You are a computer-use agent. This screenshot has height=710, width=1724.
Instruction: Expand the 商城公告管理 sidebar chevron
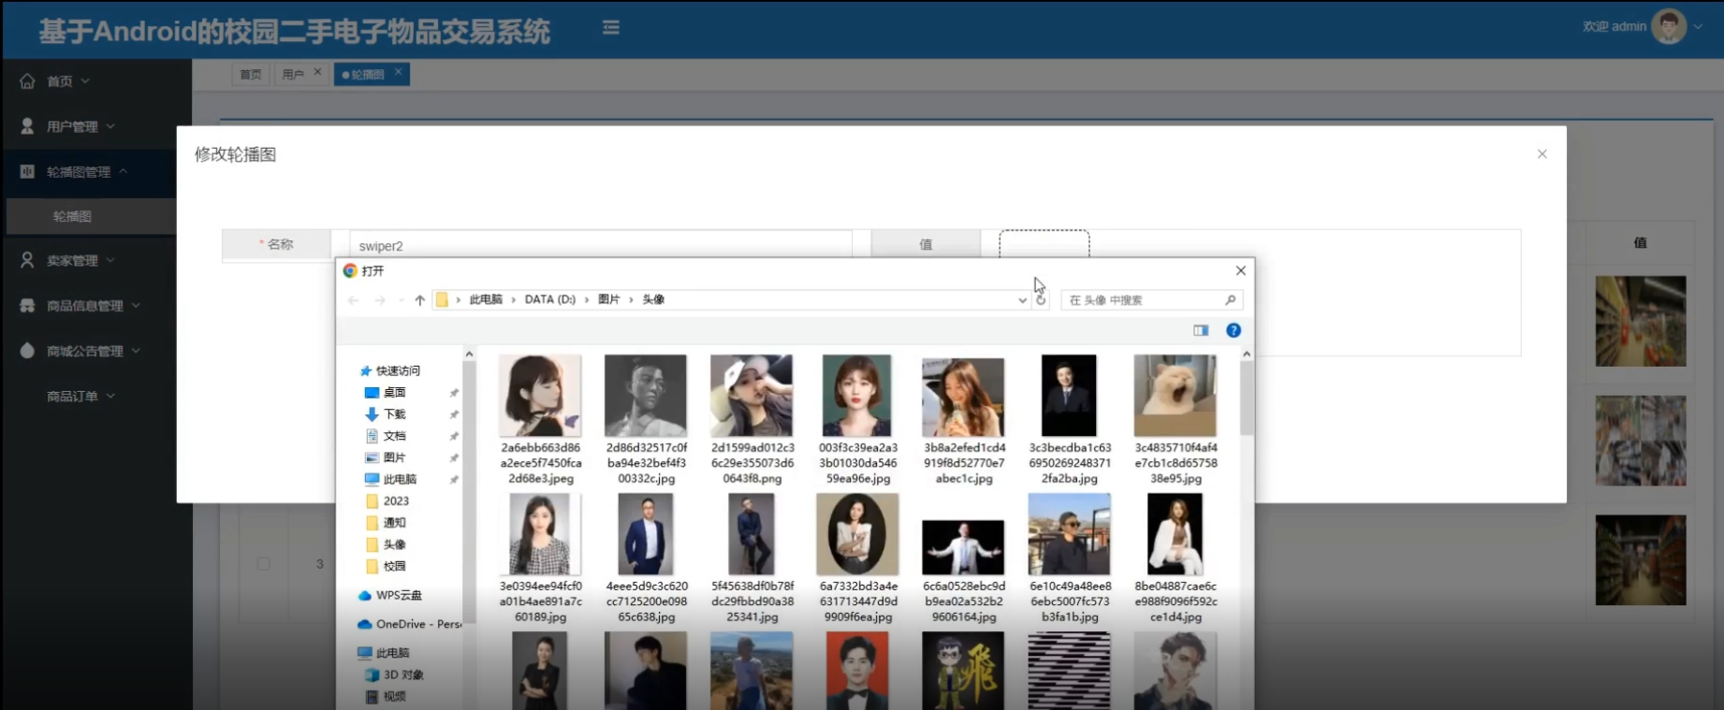pyautogui.click(x=136, y=351)
